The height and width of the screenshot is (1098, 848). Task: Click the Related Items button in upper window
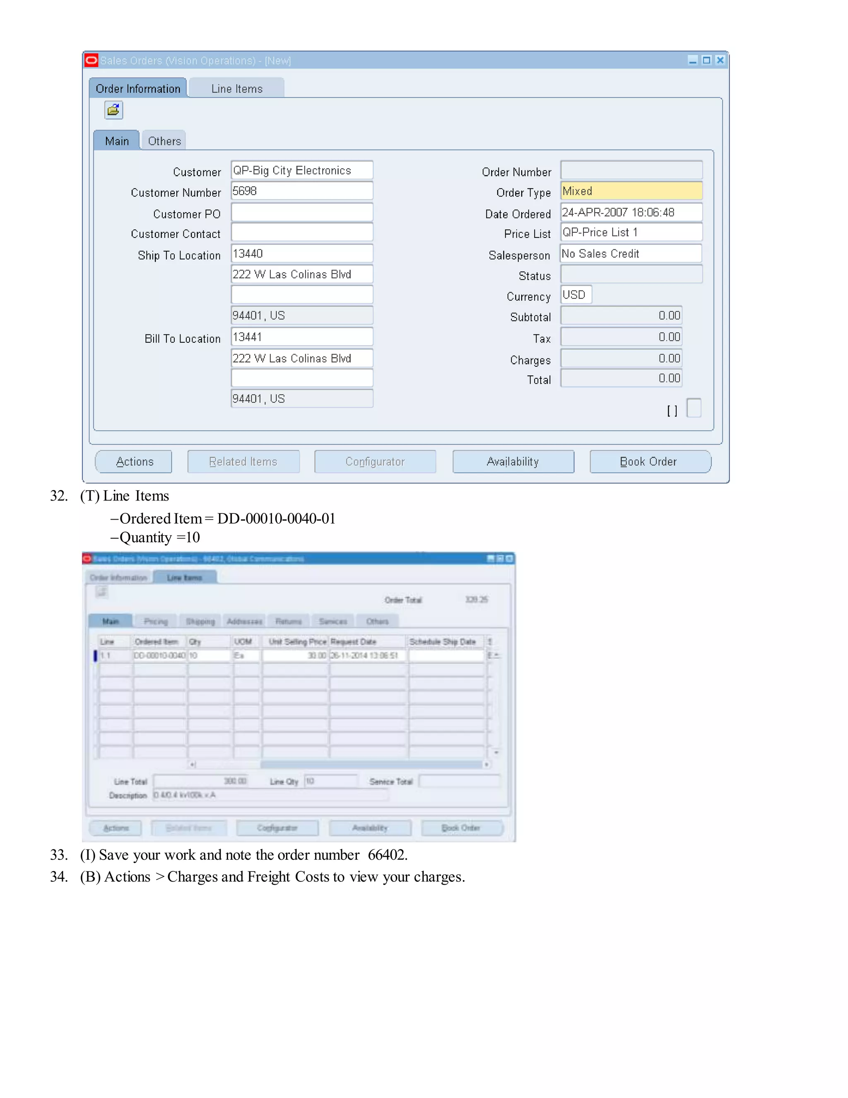click(243, 462)
